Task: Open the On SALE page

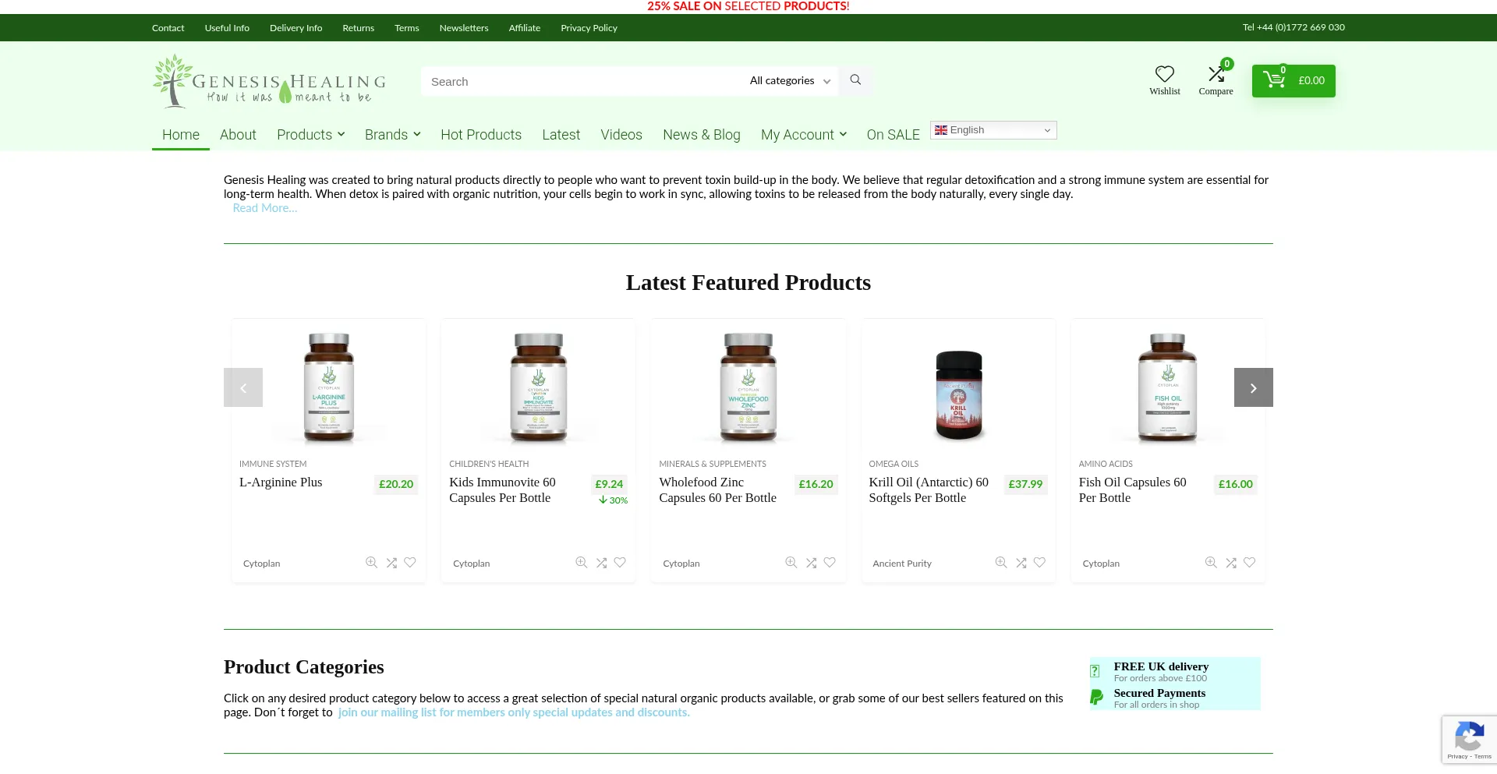Action: click(894, 135)
